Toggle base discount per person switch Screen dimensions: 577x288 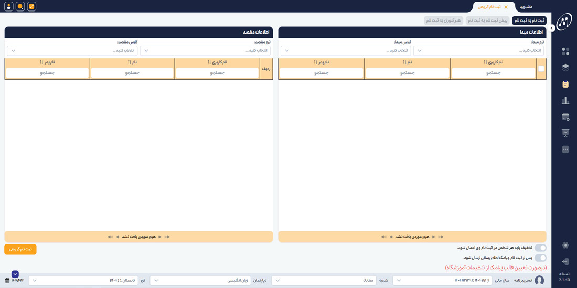point(540,248)
